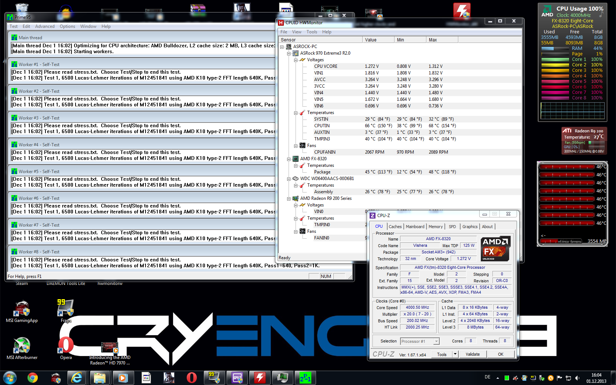Switch to the Mainboard tab in CPU-Z
Screen dimensions: 616x385
415,227
